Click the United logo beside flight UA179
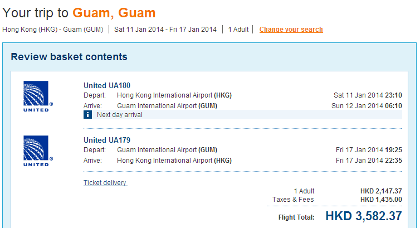Image resolution: width=420 pixels, height=228 pixels. click(x=37, y=151)
